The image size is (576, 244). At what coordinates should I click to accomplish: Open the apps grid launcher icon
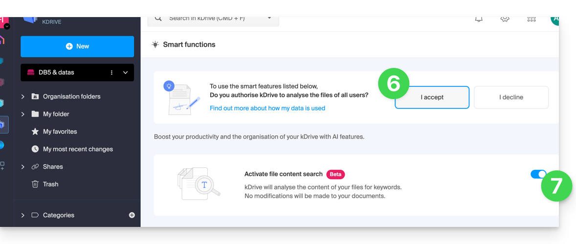(532, 19)
